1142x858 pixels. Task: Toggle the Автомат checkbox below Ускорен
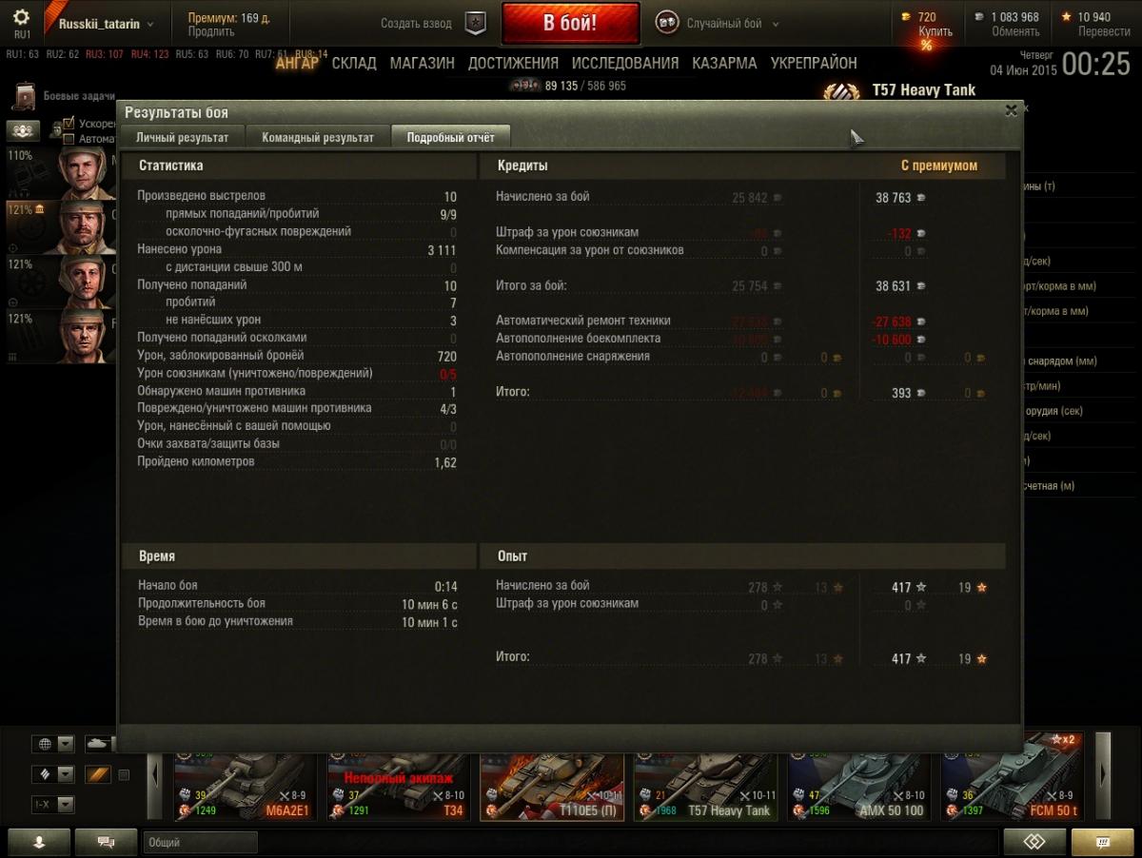(x=69, y=139)
